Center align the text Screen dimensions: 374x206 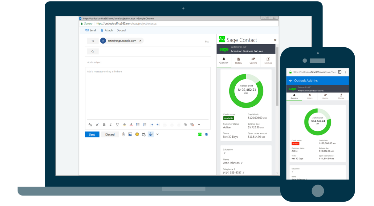172,125
